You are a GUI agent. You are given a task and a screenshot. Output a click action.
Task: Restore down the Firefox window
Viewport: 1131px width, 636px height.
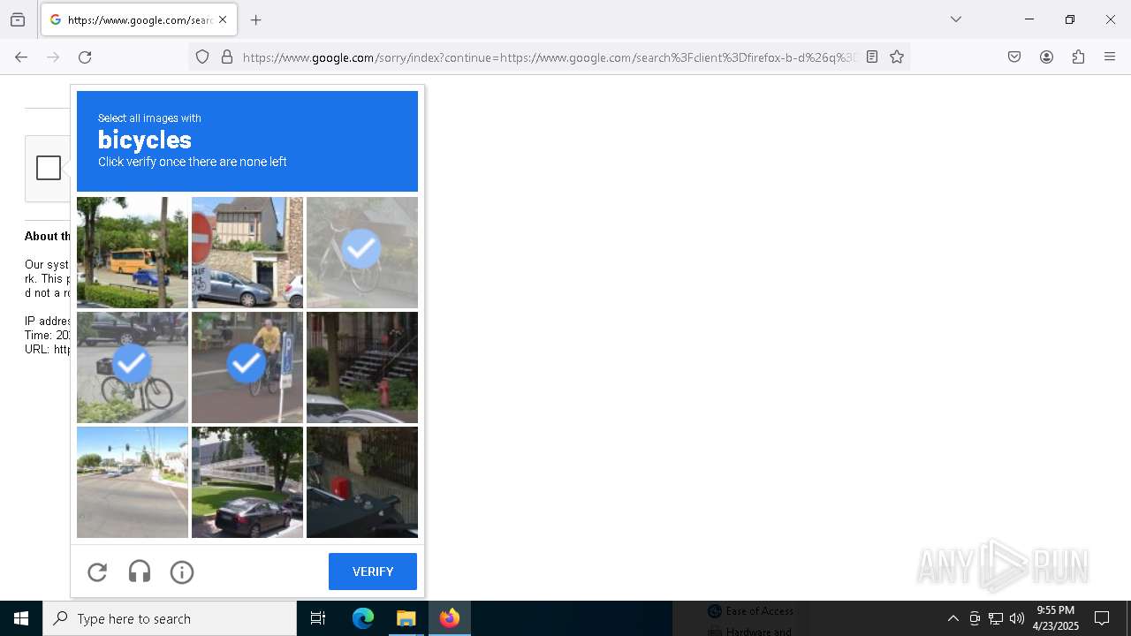1070,19
